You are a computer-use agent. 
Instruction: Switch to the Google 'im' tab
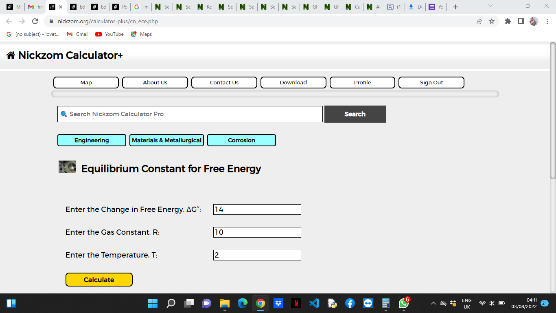click(141, 7)
